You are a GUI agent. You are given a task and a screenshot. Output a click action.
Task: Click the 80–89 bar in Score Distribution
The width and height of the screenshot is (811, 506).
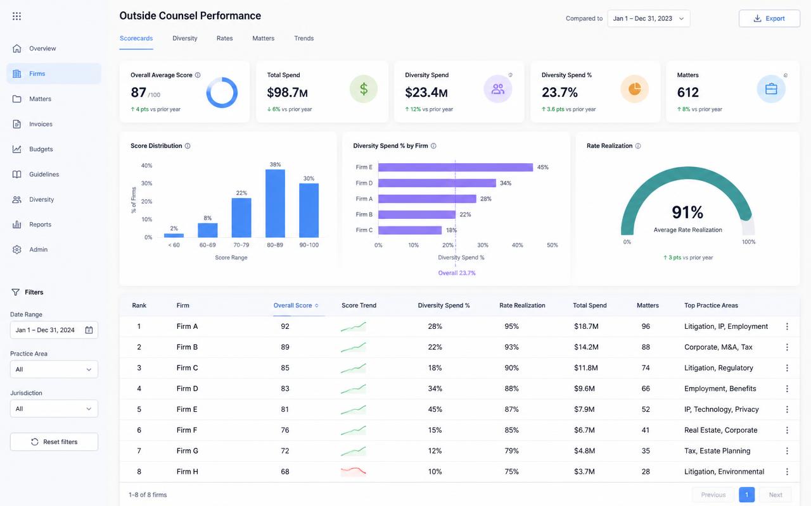pos(275,204)
